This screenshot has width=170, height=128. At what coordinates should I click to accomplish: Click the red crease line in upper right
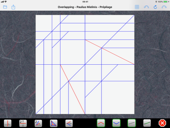click(x=110, y=52)
